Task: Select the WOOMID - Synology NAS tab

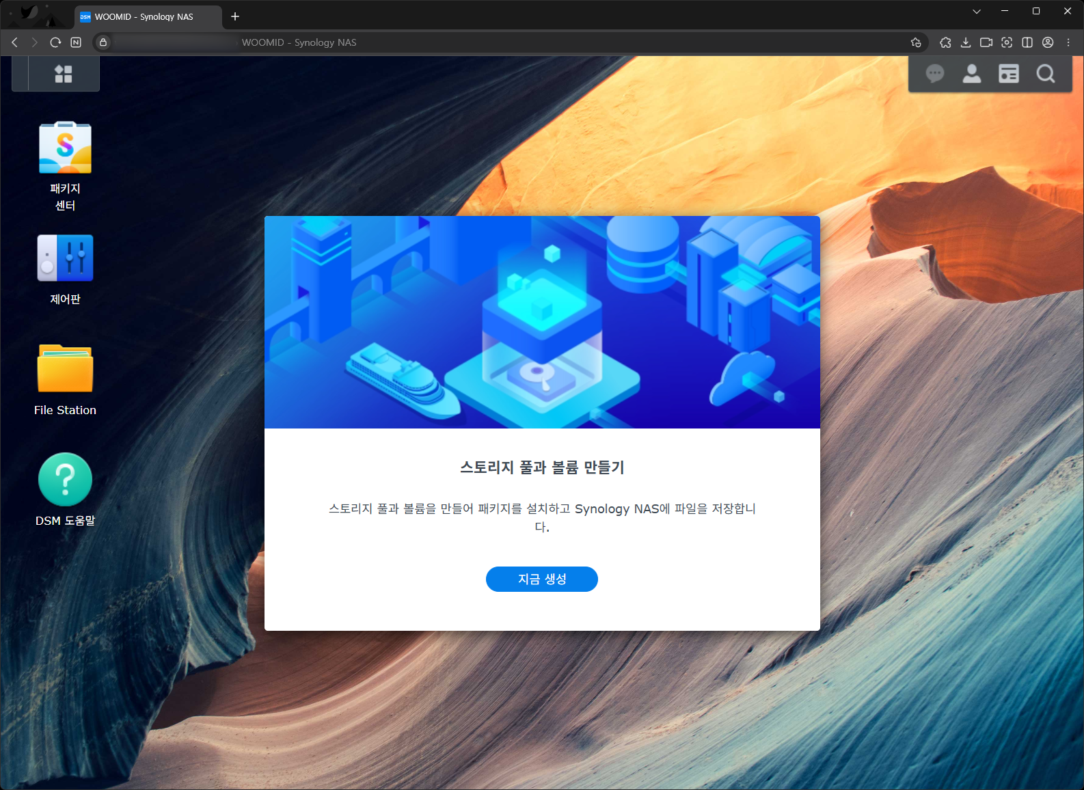Action: [148, 16]
